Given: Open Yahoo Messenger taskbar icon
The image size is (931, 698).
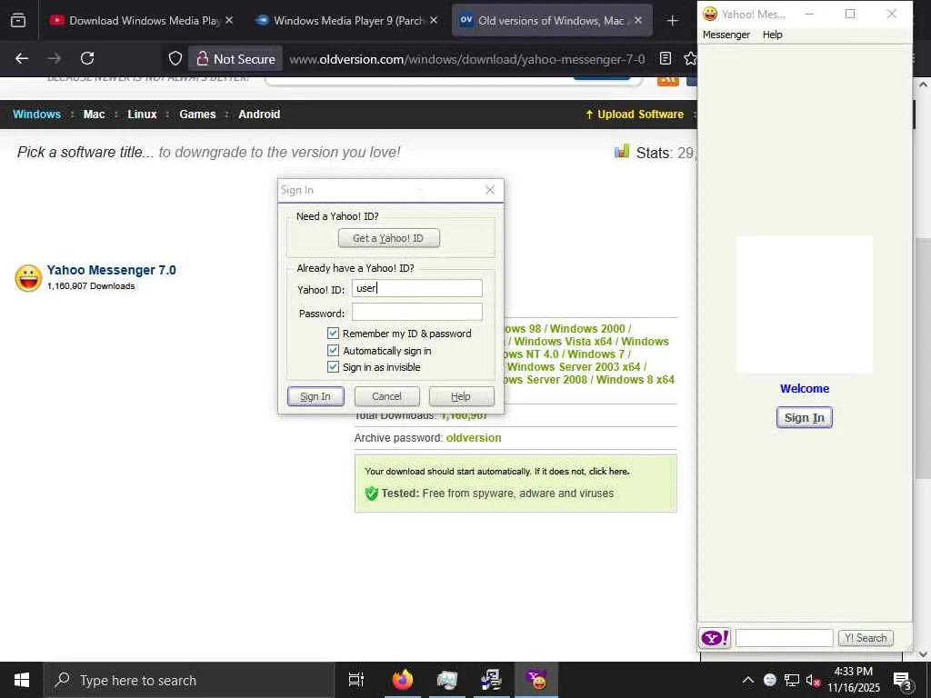Looking at the screenshot, I should [x=536, y=680].
